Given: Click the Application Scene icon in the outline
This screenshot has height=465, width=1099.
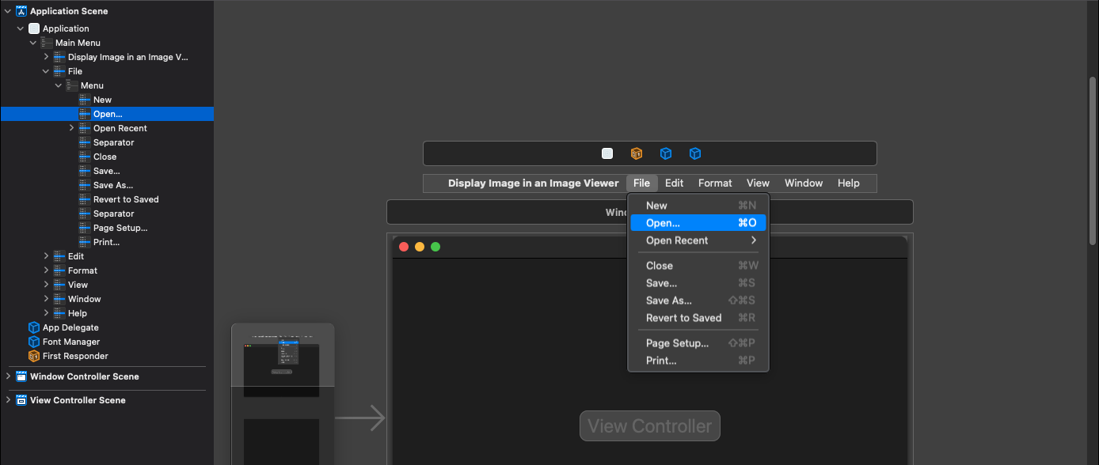Looking at the screenshot, I should [21, 11].
